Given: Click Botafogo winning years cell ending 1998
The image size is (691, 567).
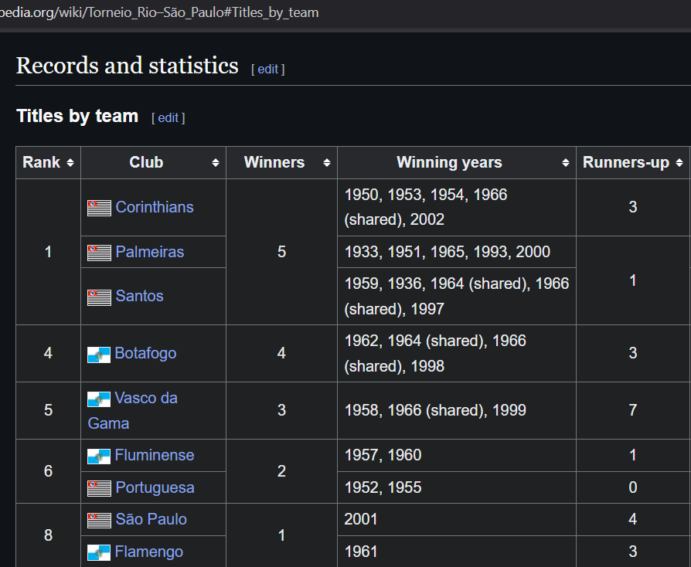Looking at the screenshot, I should pos(457,353).
